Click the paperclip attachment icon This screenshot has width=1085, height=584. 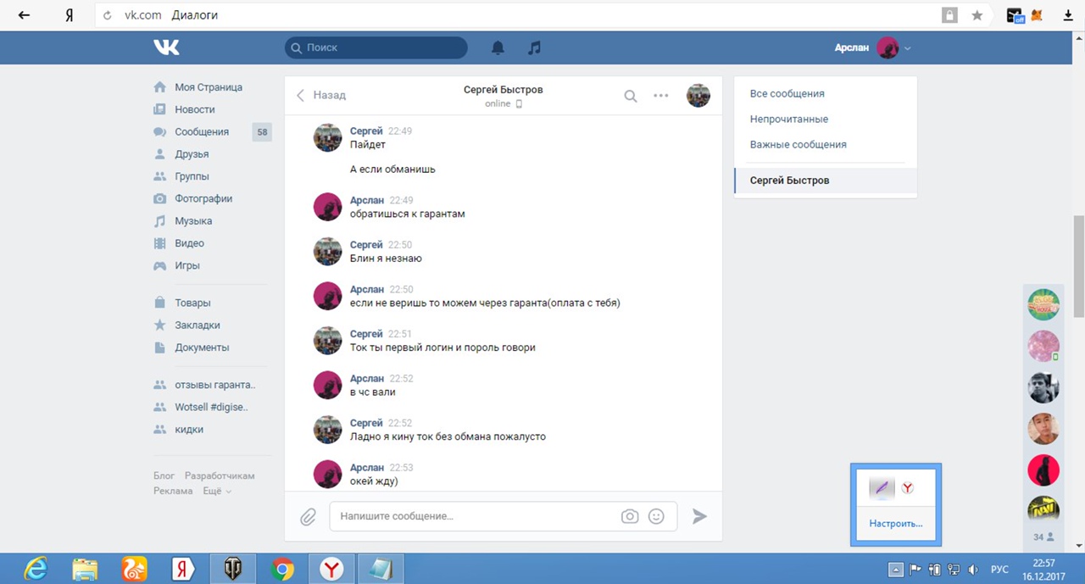(x=308, y=516)
